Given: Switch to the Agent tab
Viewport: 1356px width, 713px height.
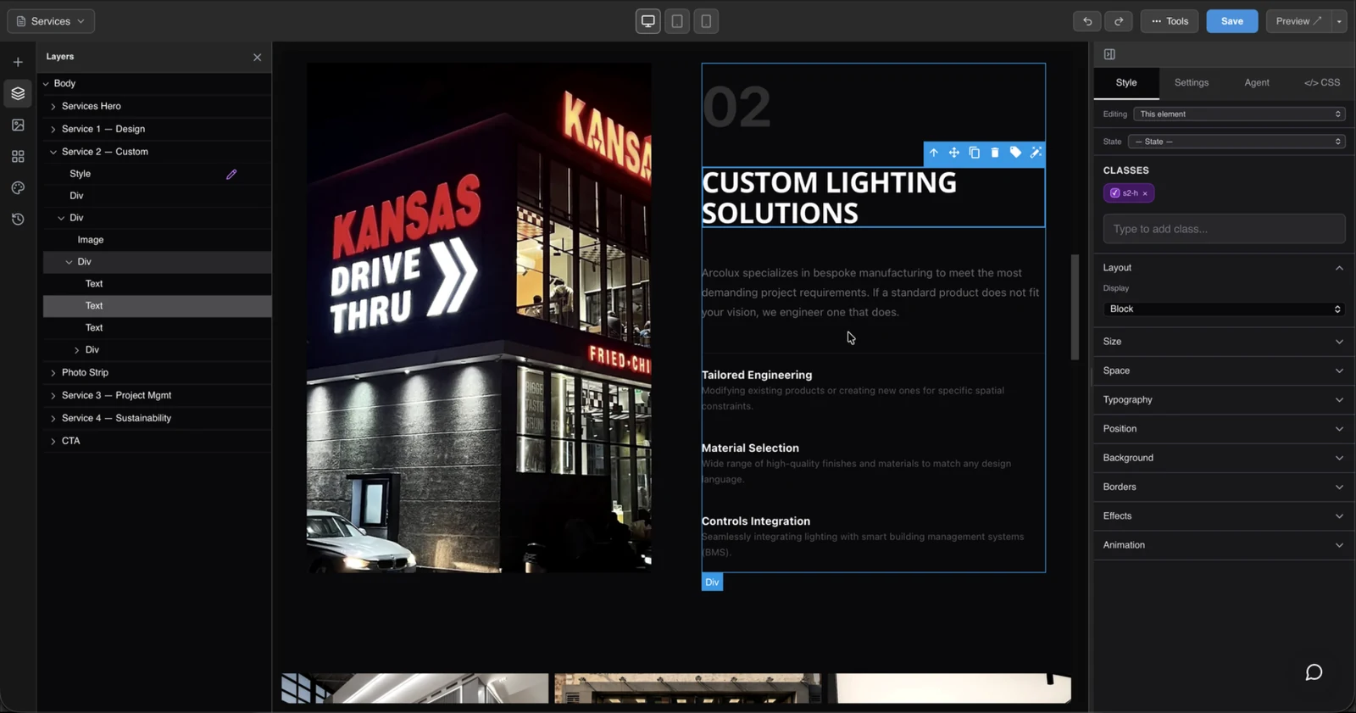Looking at the screenshot, I should [1257, 83].
